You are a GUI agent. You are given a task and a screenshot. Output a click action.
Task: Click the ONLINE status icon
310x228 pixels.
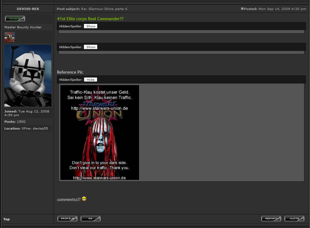click(x=15, y=18)
